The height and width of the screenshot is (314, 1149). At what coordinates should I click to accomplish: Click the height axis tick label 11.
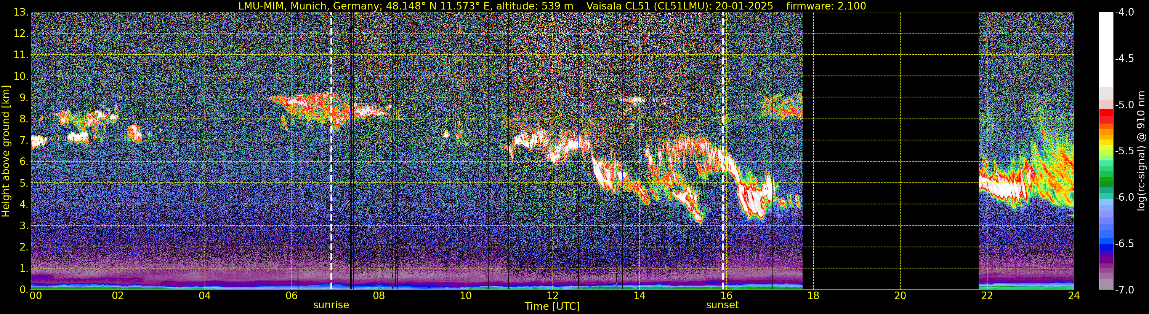(x=21, y=55)
